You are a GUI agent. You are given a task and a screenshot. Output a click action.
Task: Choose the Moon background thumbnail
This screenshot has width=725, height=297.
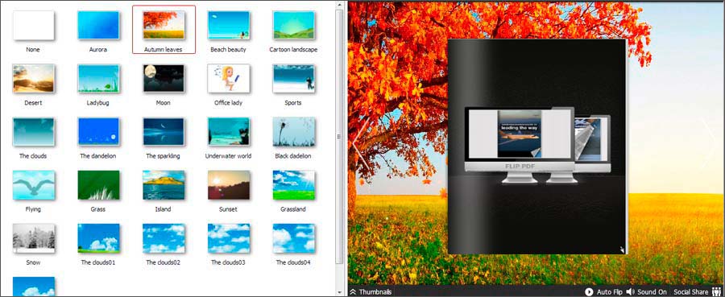(164, 79)
